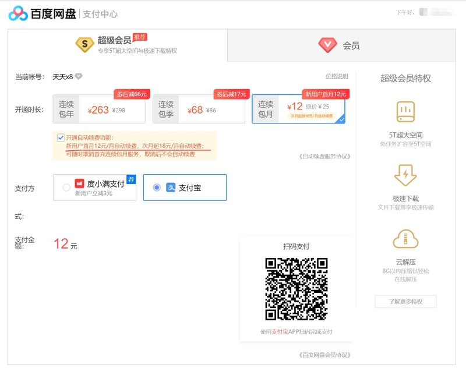Click the 了解更多特权 button

(x=405, y=302)
